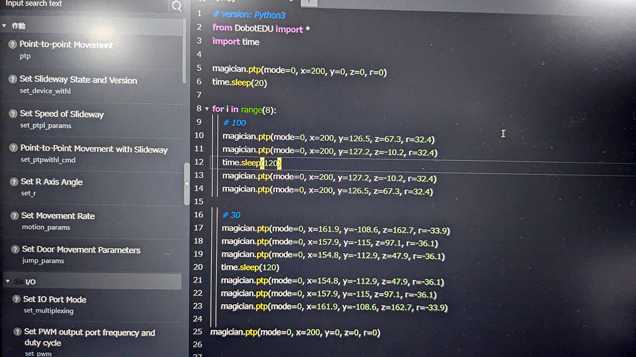Viewport: 636px width, 357px height.
Task: Collapse the 作動 category
Action: 4,26
